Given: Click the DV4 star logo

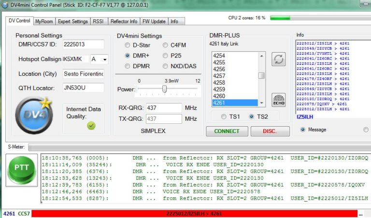Looking at the screenshot, I should tap(34, 115).
